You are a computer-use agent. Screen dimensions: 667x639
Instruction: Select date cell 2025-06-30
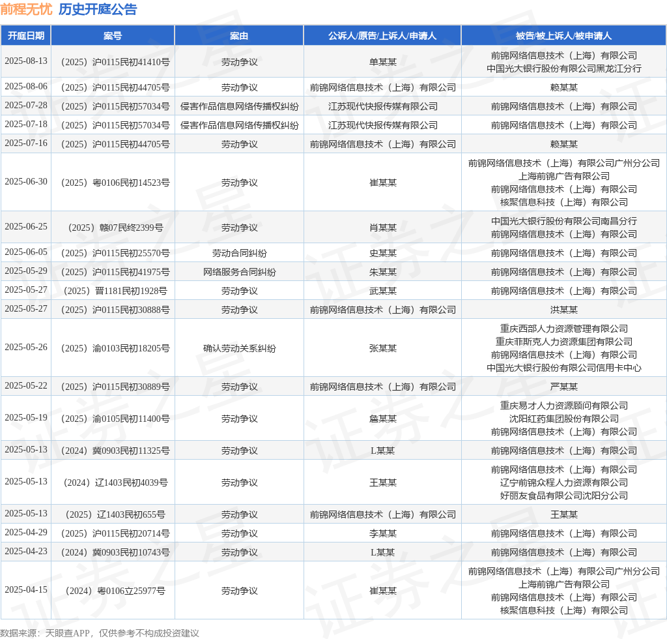pyautogui.click(x=26, y=181)
